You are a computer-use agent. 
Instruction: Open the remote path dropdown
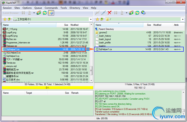tap(183, 19)
